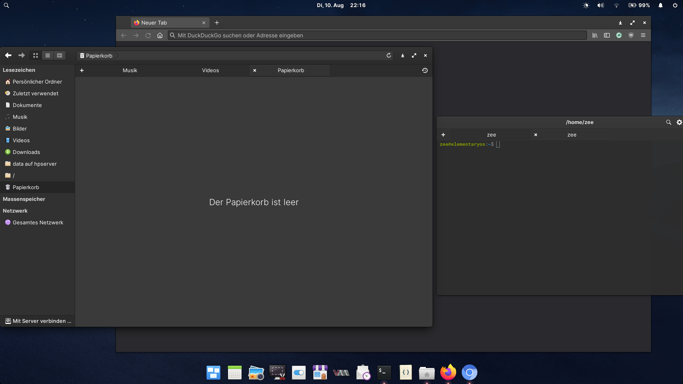Open new tab in Firefox
The image size is (683, 384).
tap(217, 23)
